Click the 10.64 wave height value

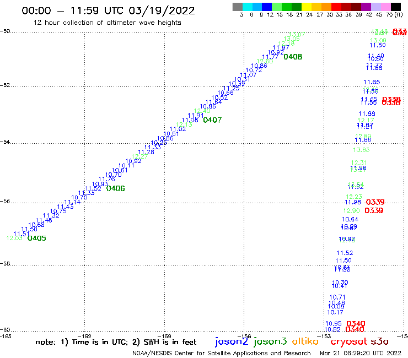coord(350,219)
